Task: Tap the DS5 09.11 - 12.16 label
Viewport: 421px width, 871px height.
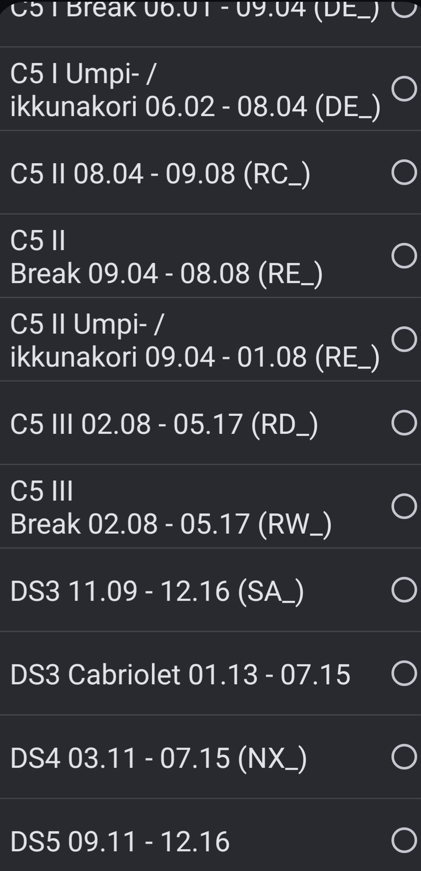Action: (120, 841)
